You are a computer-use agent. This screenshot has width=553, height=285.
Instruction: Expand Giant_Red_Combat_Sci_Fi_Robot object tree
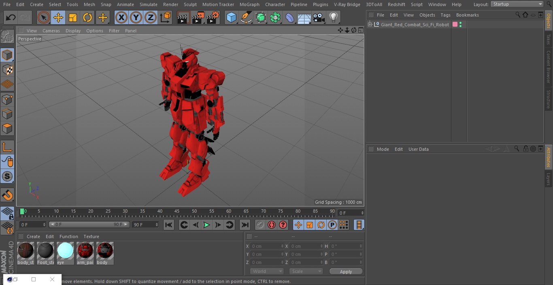click(370, 25)
